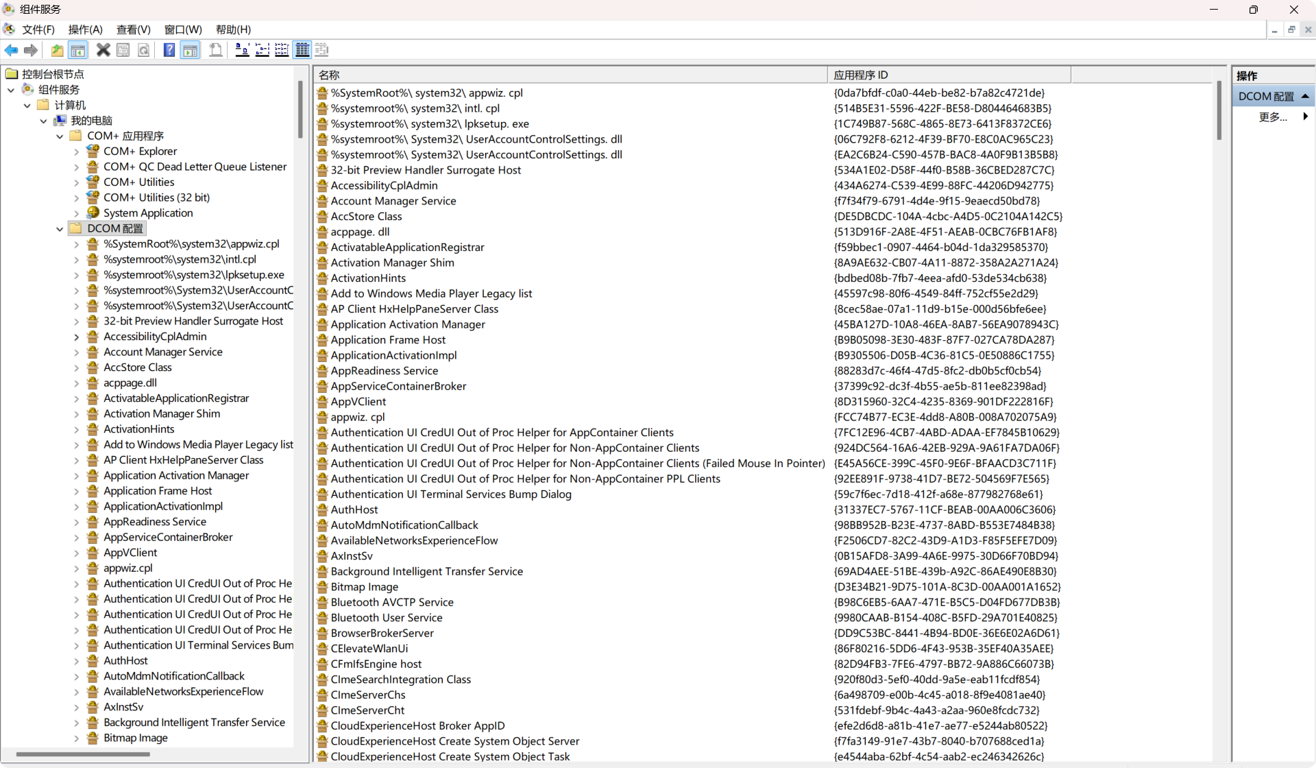Collapse the 我的电脑 tree node
This screenshot has width=1316, height=768.
click(x=43, y=121)
